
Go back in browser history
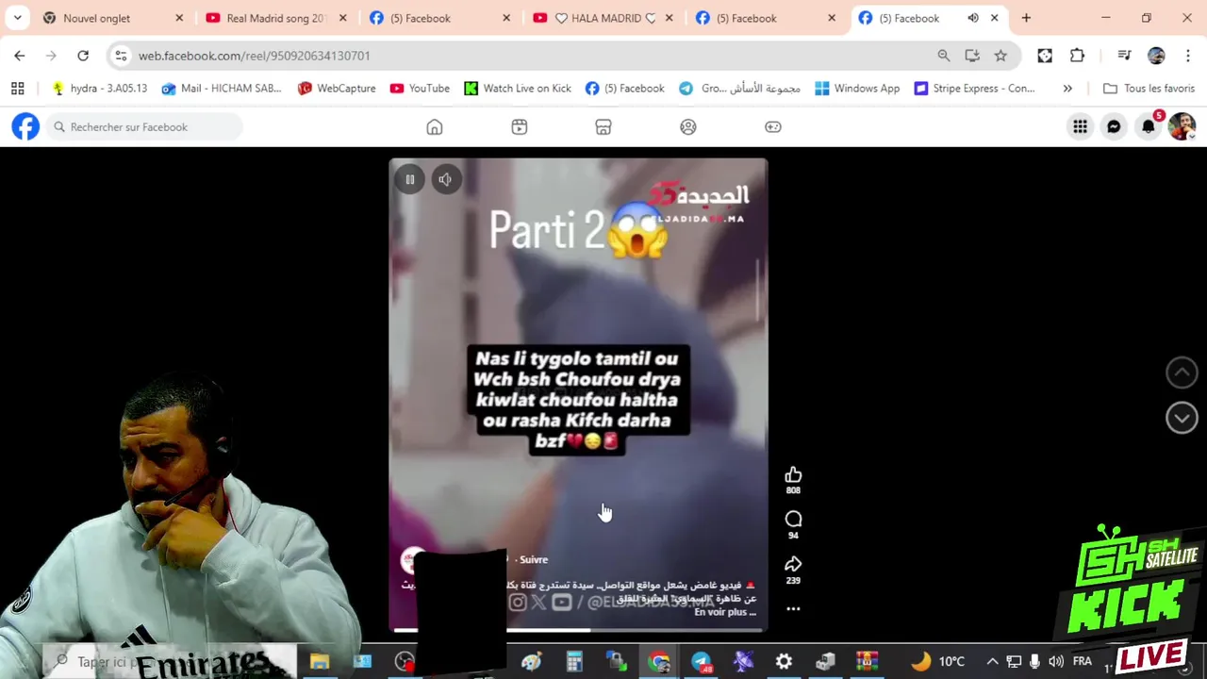click(20, 56)
